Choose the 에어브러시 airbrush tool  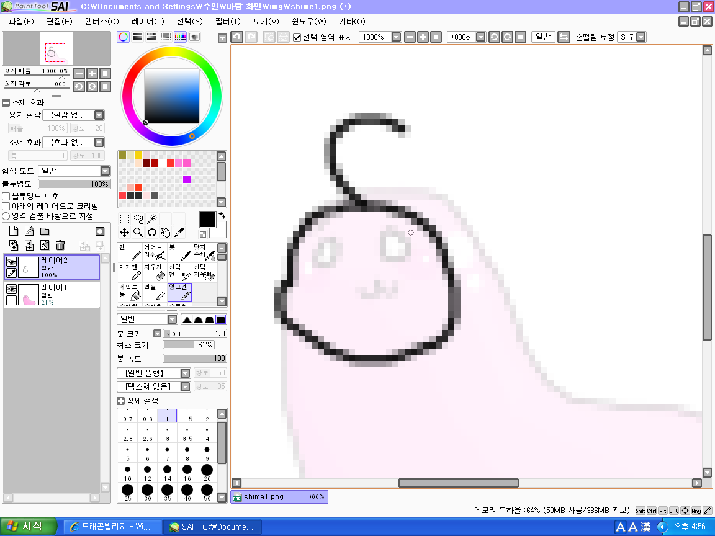coord(155,252)
